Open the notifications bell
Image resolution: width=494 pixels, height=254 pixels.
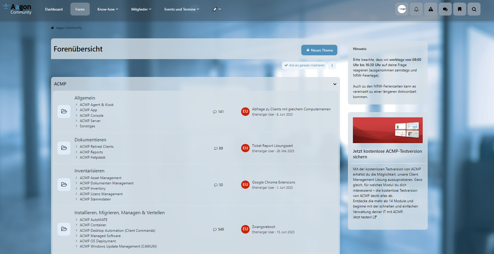[x=416, y=9]
